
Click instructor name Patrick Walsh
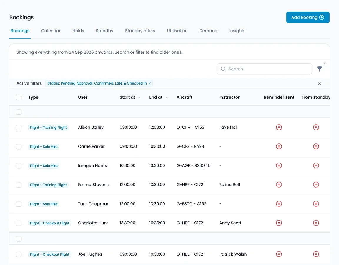point(233,254)
